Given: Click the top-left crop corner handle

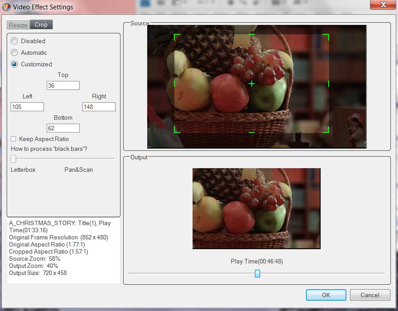Looking at the screenshot, I should pyautogui.click(x=177, y=37).
